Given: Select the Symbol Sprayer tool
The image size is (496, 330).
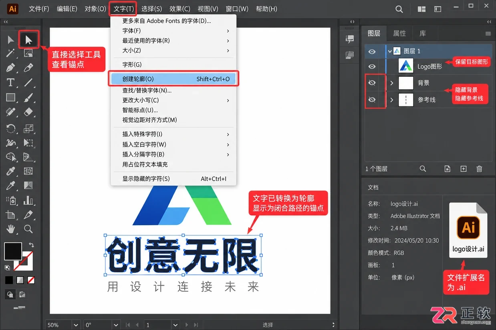Looking at the screenshot, I should coord(11,200).
